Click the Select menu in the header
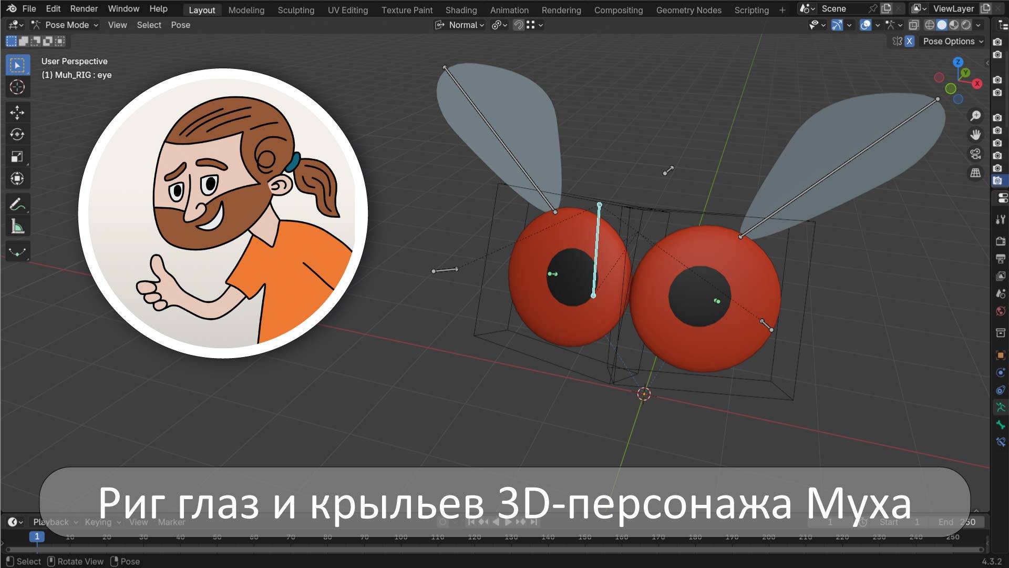Viewport: 1009px width, 568px height. [149, 25]
